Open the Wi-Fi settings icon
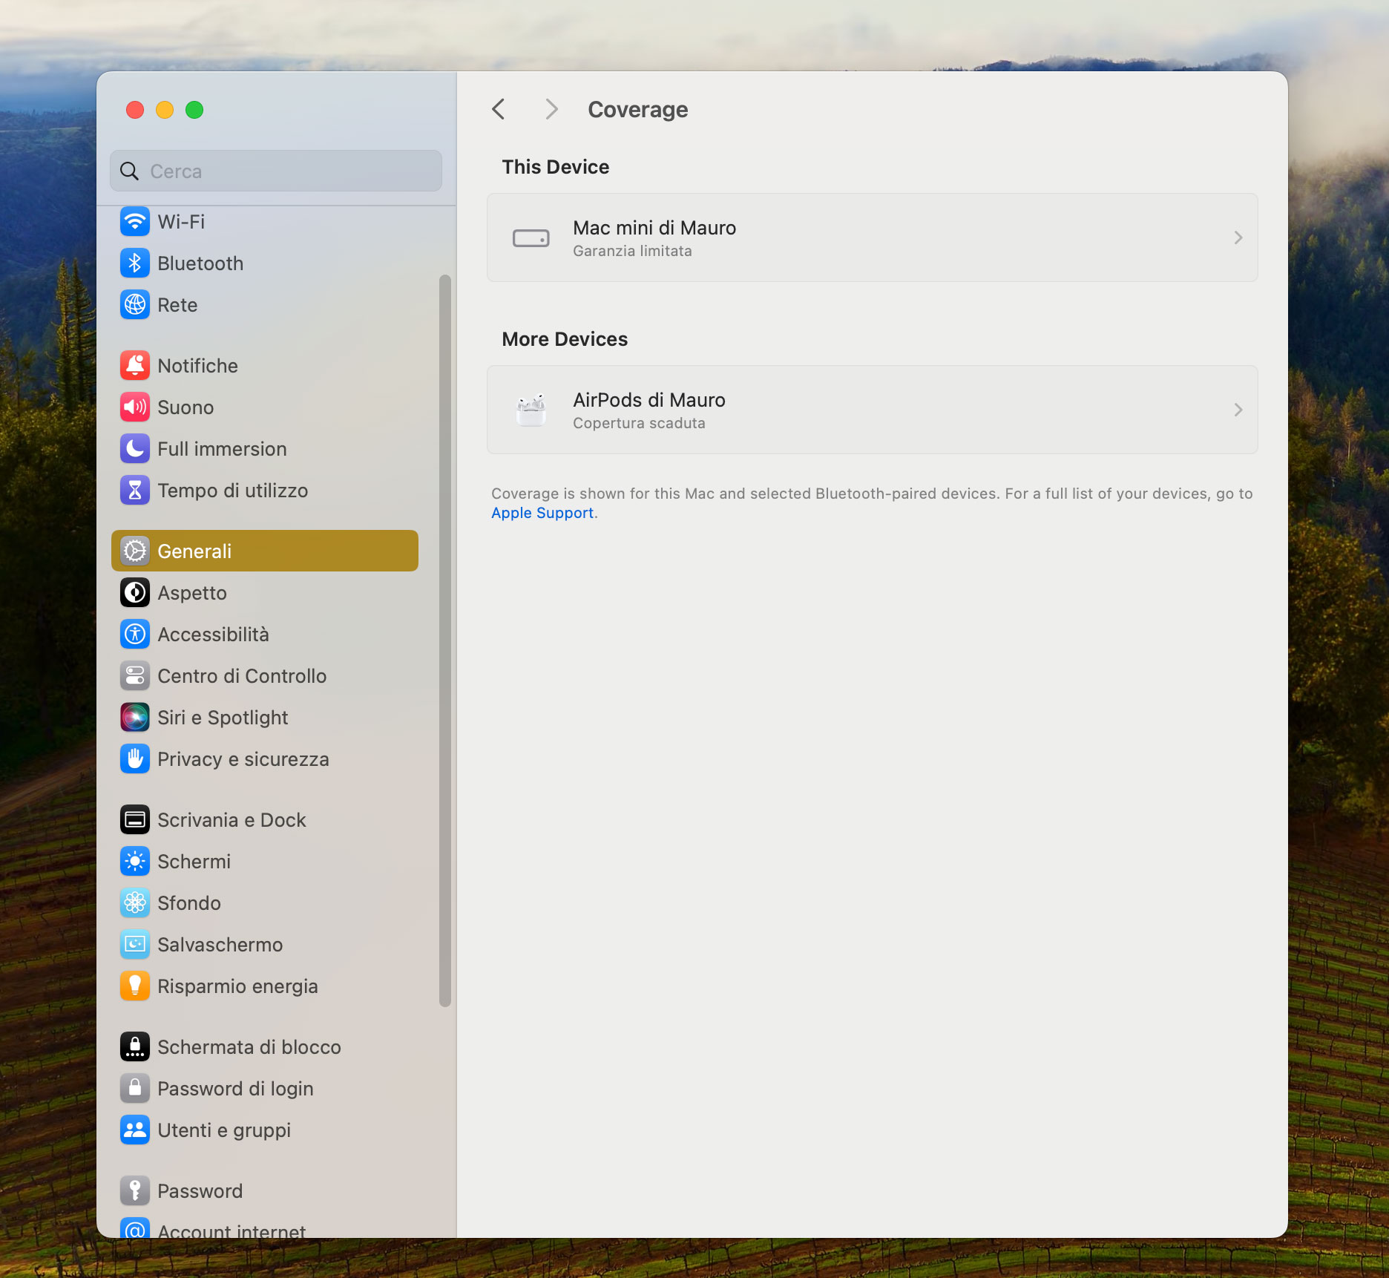 tap(135, 221)
